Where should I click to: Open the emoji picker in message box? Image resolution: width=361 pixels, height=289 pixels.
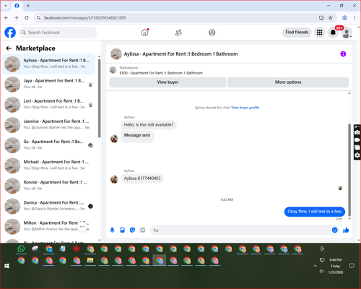point(334,230)
